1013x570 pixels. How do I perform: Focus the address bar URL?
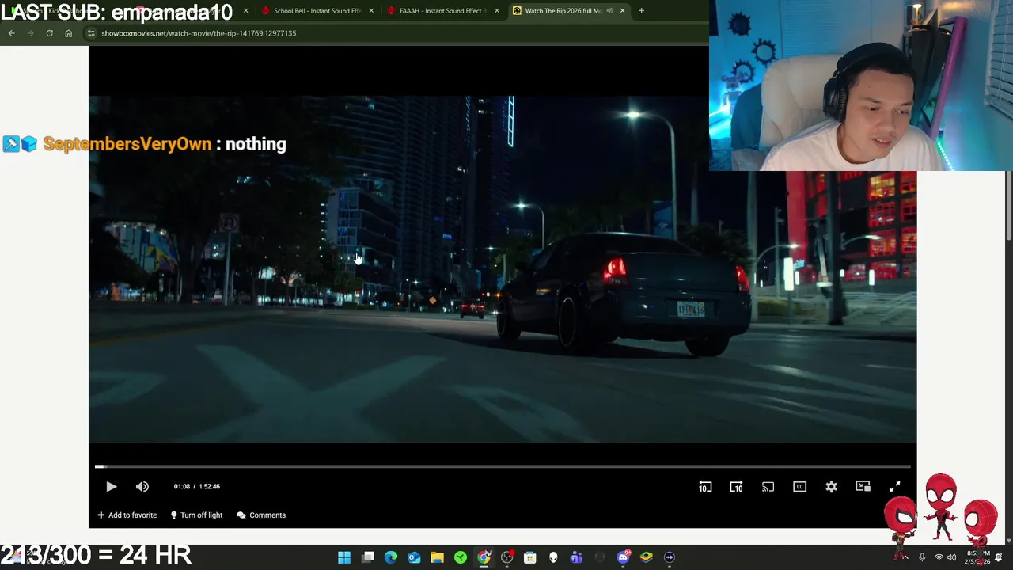pyautogui.click(x=199, y=33)
